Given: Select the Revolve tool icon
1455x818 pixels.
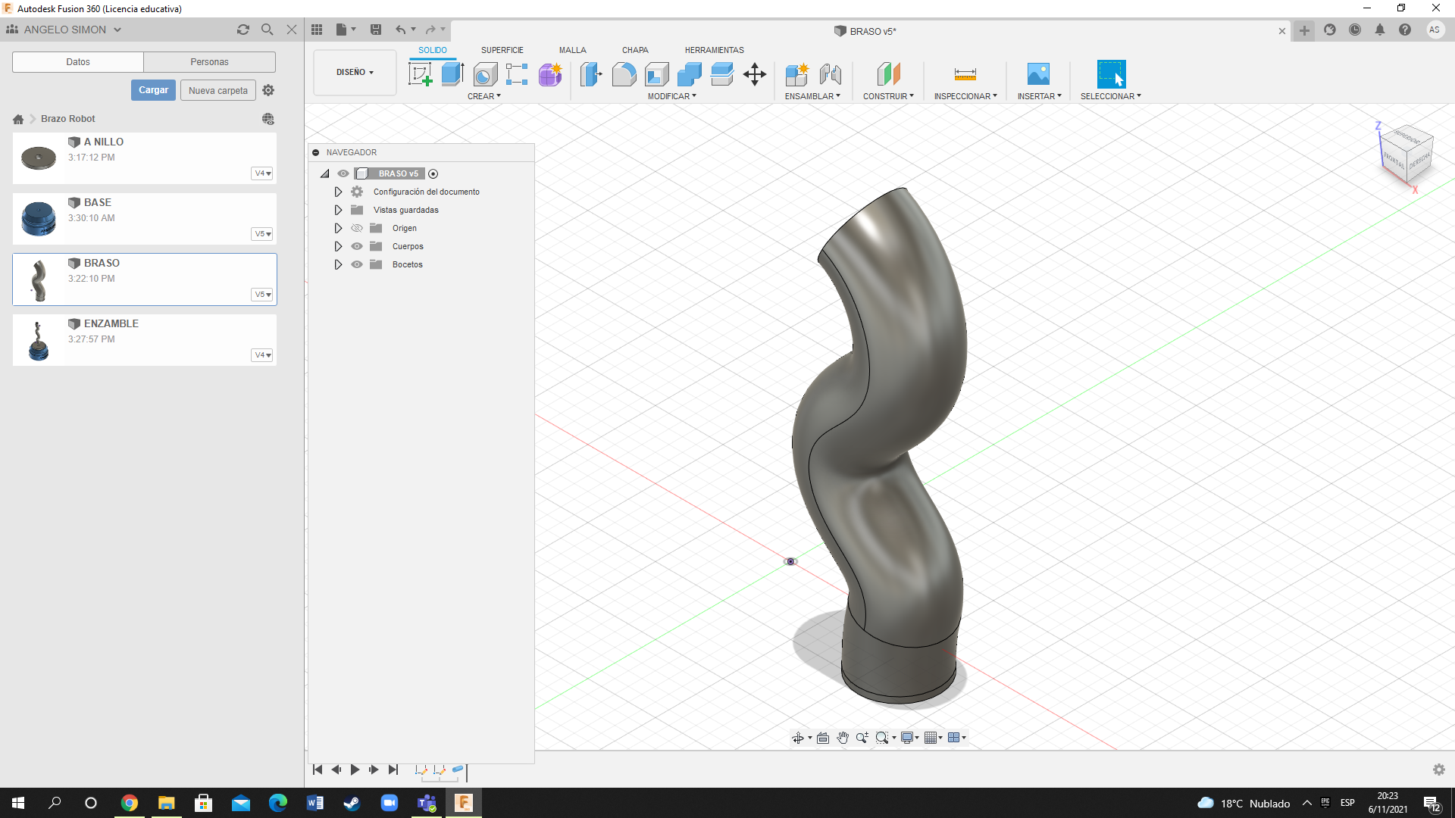Looking at the screenshot, I should (x=485, y=74).
